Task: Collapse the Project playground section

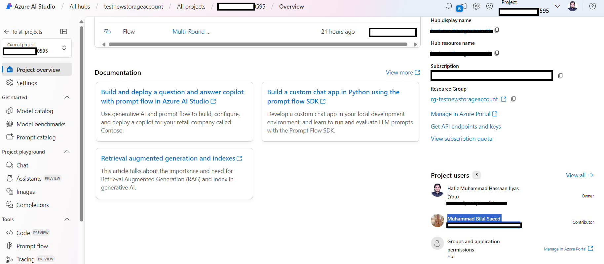Action: (x=67, y=152)
